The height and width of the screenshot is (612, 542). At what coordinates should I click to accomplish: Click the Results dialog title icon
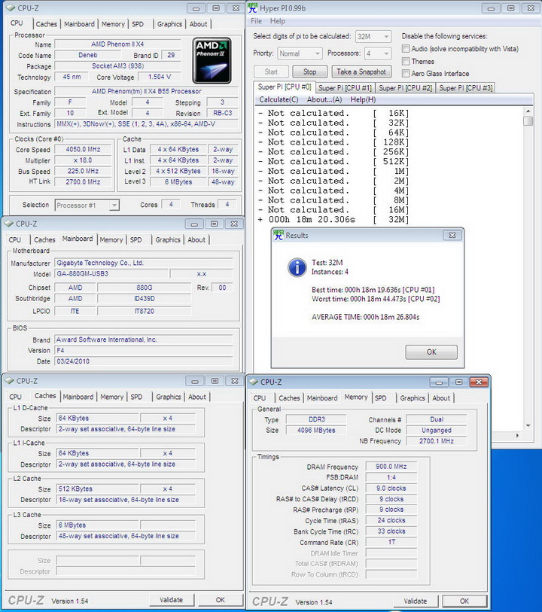279,235
